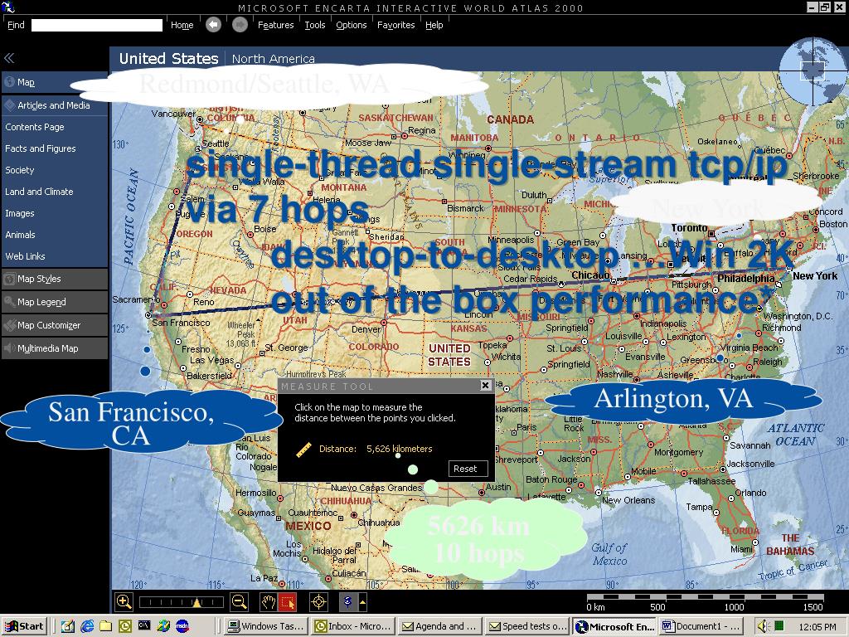
Task: Select the hand pan tool
Action: [268, 602]
